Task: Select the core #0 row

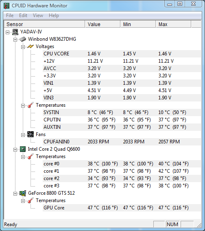Action: pos(122,164)
